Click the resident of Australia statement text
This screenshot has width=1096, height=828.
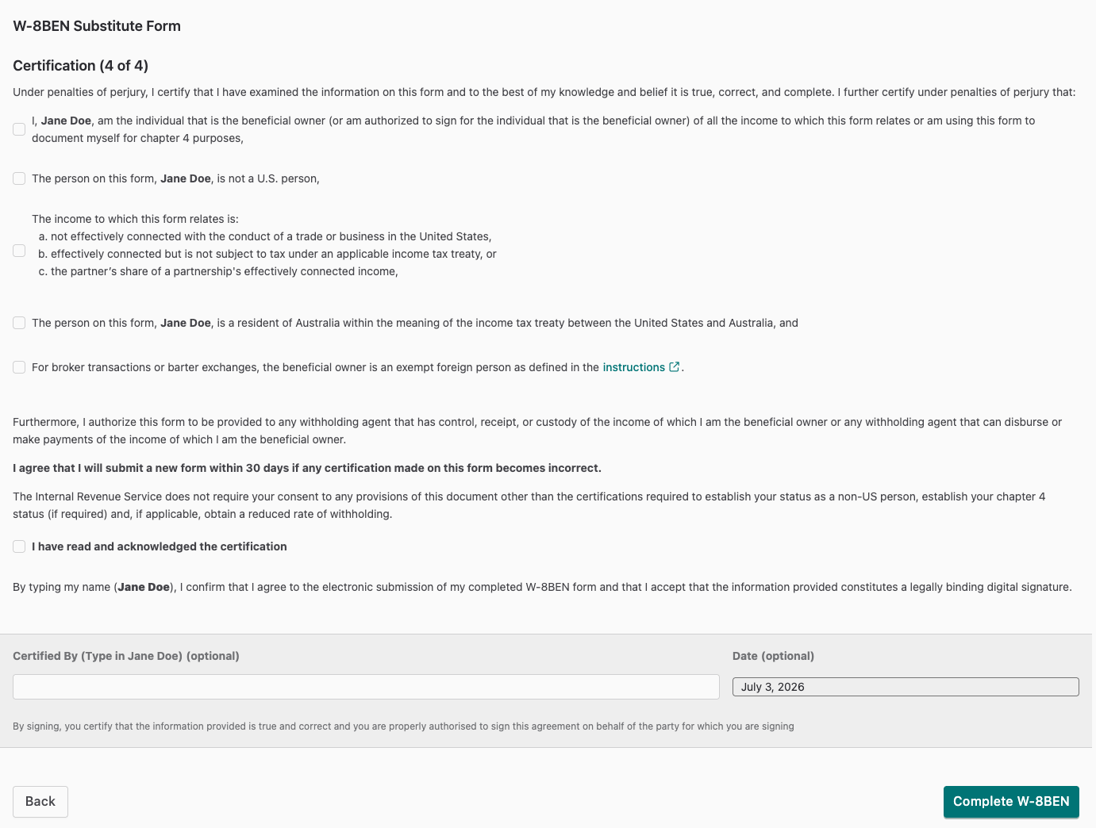tap(415, 323)
